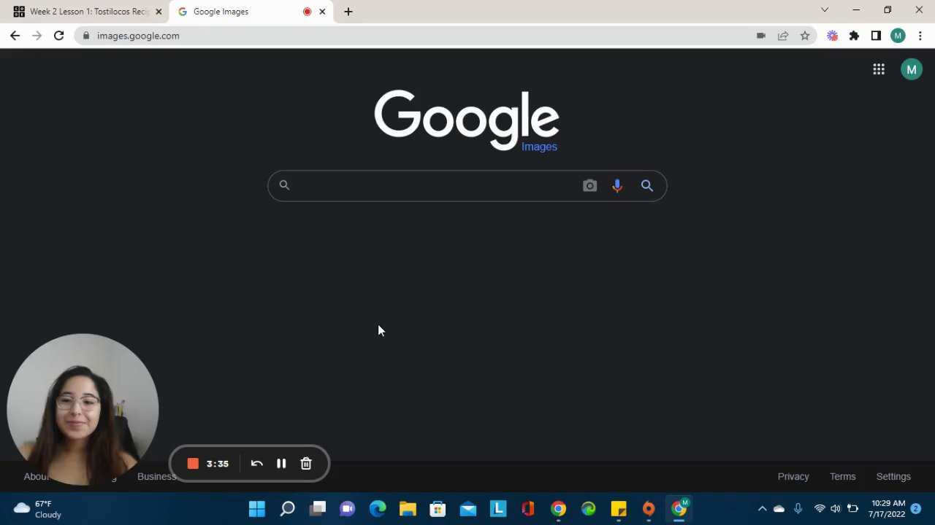Focus the Google Images search box
The image size is (935, 525).
point(467,186)
